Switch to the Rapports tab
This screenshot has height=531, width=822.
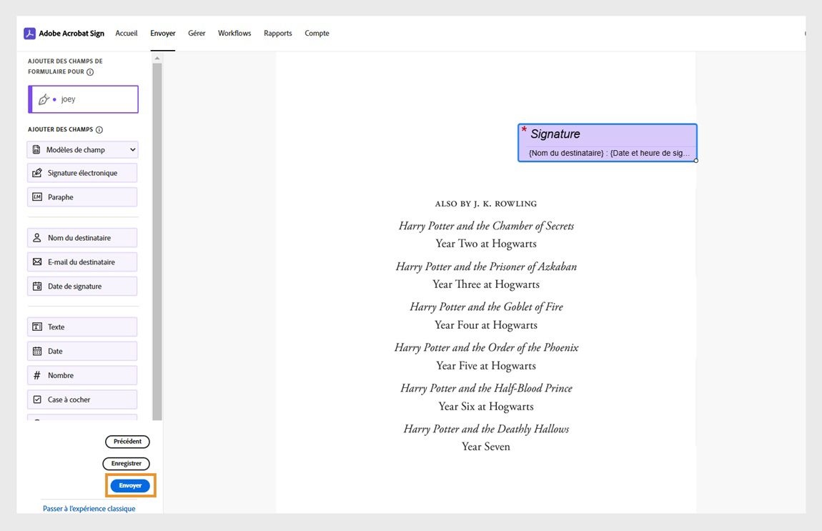pyautogui.click(x=278, y=33)
